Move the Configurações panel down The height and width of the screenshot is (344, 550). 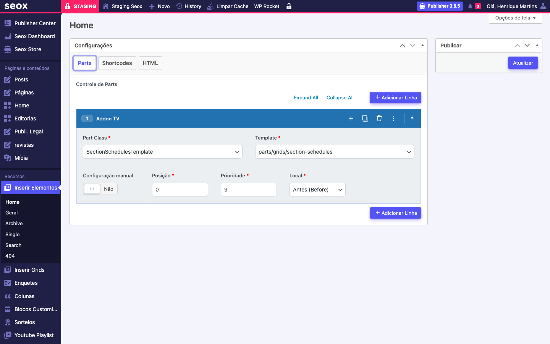[412, 45]
